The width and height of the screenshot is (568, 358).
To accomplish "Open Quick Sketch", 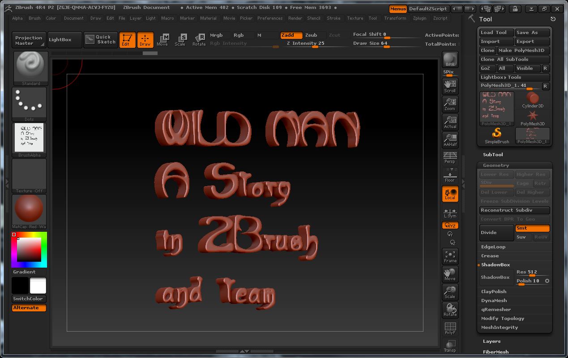I will point(101,39).
